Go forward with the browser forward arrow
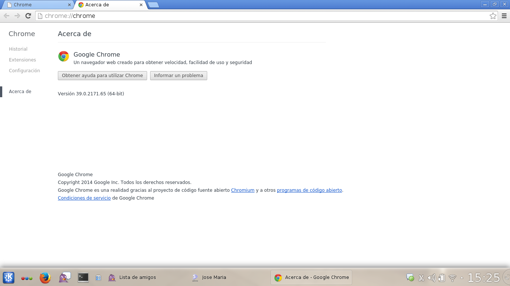The width and height of the screenshot is (510, 286). [17, 16]
